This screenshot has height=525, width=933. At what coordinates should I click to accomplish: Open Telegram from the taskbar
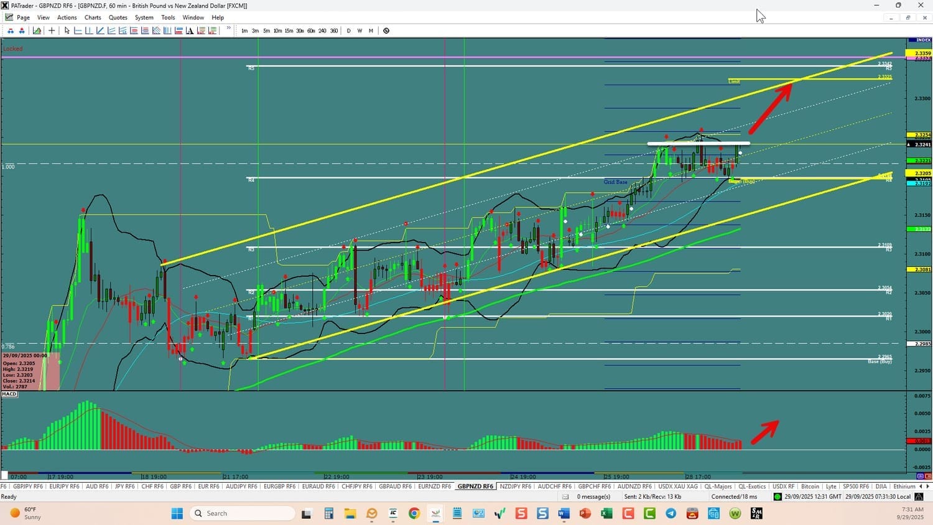click(671, 513)
